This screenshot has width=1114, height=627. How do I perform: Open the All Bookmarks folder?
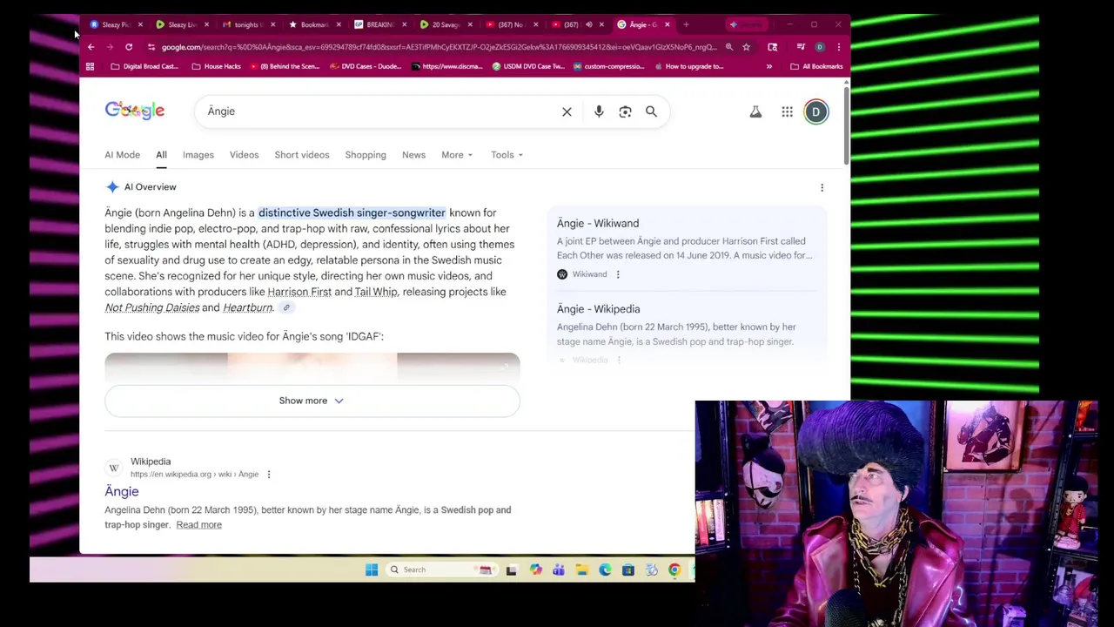tap(816, 66)
